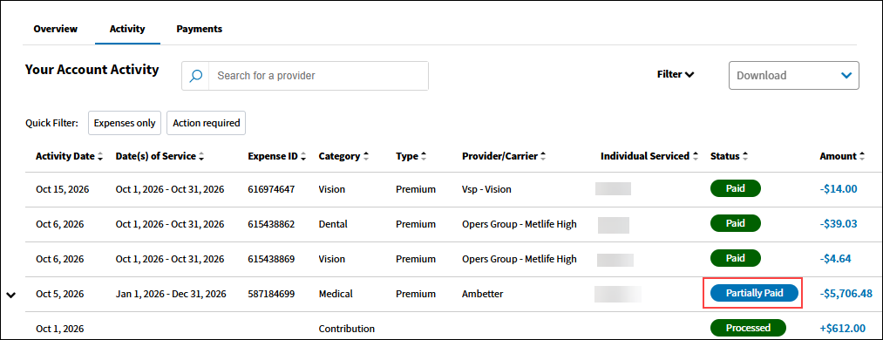
Task: Click Opers Group - Metlife High Dental provider
Action: (x=519, y=224)
